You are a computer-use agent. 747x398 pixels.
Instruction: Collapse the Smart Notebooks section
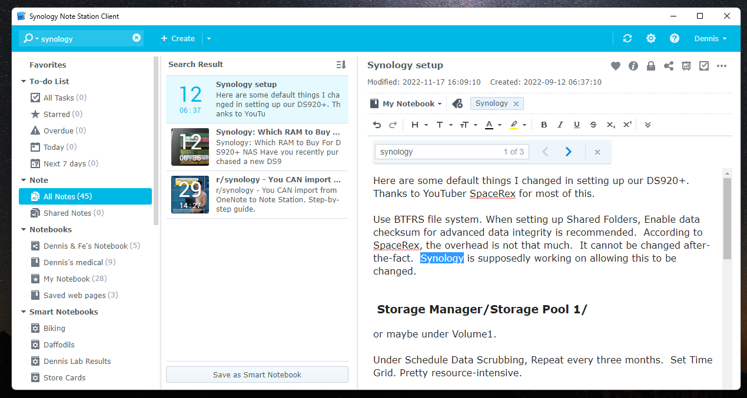point(24,312)
